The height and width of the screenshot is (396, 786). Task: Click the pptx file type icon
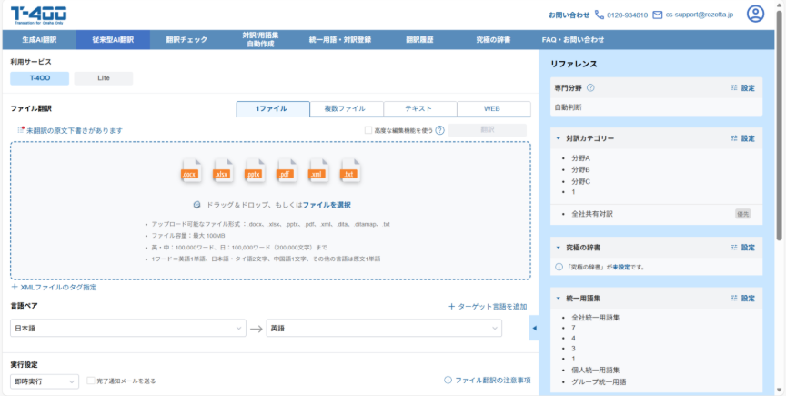pos(254,170)
